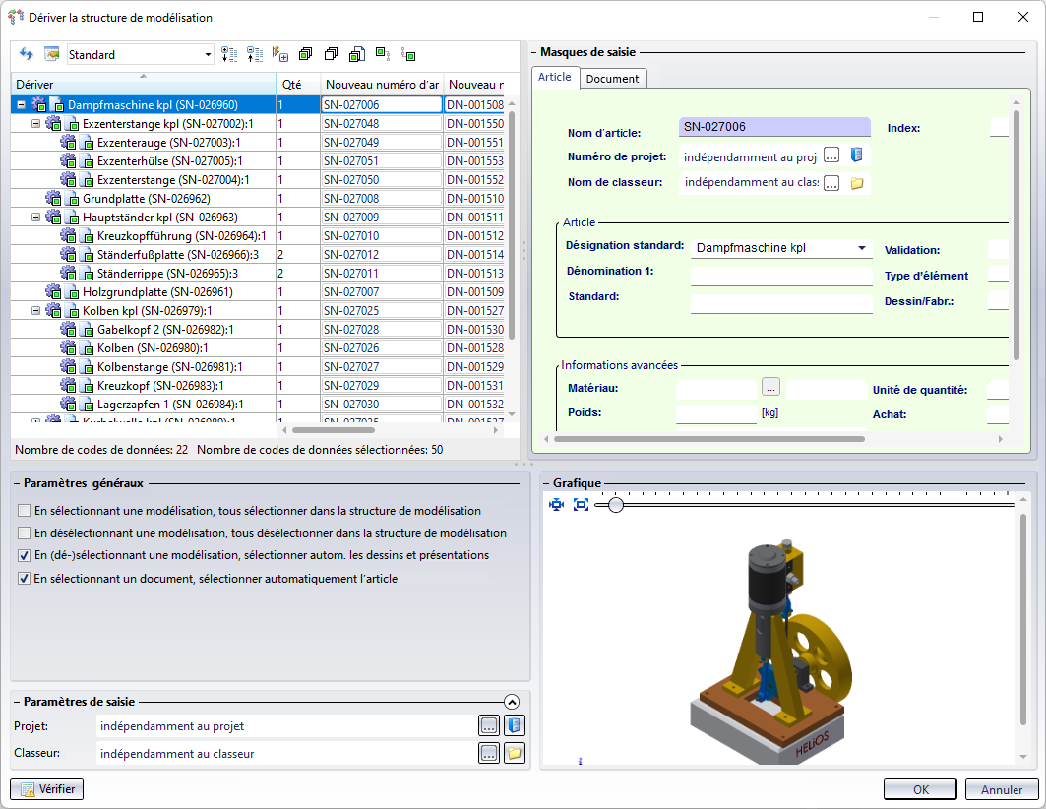Open the Désignation standard dropdown
1046x809 pixels.
coord(862,248)
